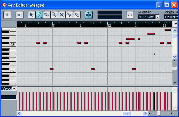Select the lower note just before bar 51
The image size is (179, 117).
[52, 69]
